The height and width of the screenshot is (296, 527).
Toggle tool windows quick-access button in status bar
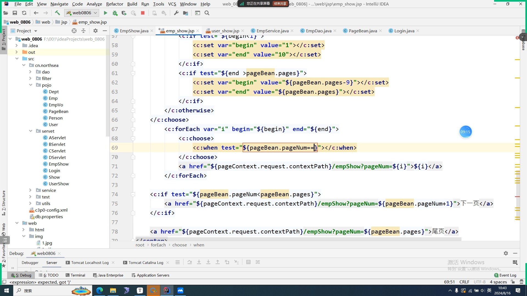[4, 282]
